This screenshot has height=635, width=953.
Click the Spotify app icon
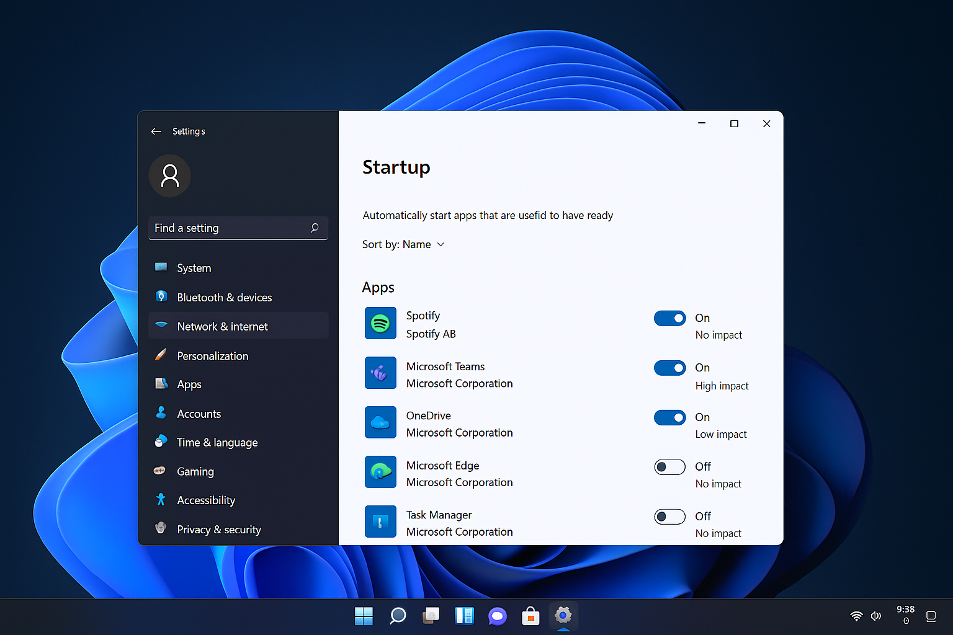tap(380, 323)
